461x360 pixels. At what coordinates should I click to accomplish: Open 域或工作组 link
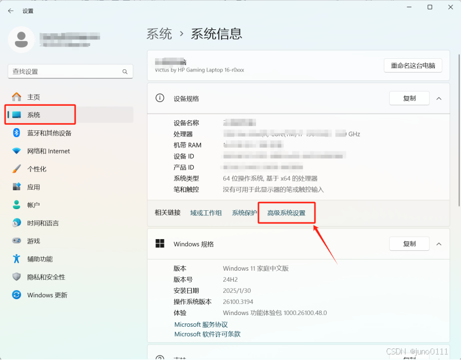(x=206, y=213)
